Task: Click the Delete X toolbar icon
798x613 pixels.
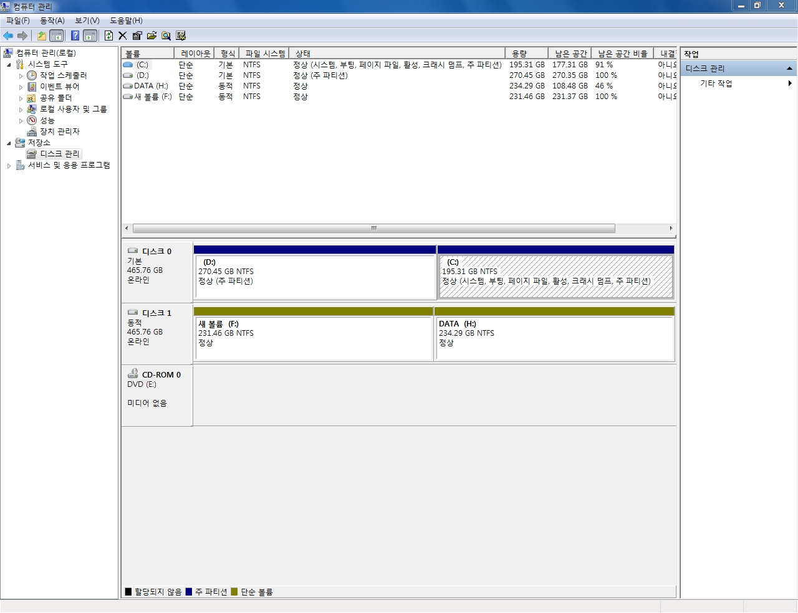Action: [x=122, y=36]
